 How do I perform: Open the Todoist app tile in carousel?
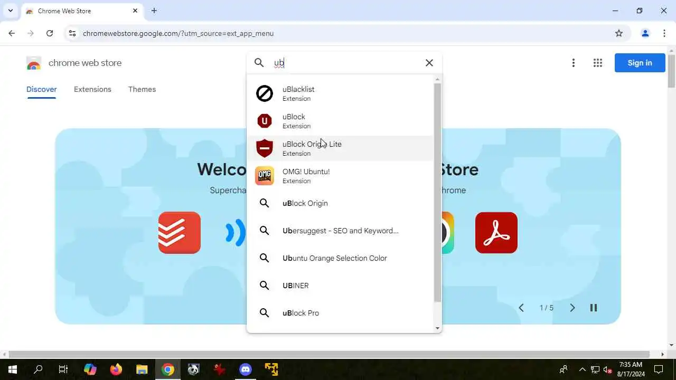click(x=180, y=233)
